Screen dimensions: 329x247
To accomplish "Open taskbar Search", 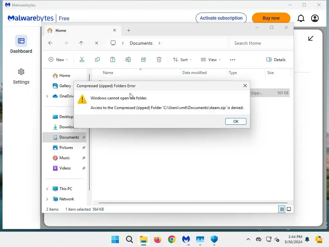I will [129, 239].
